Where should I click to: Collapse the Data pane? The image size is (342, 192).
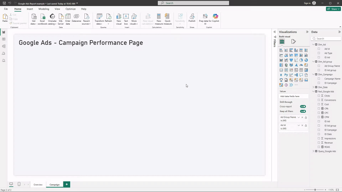(x=340, y=32)
